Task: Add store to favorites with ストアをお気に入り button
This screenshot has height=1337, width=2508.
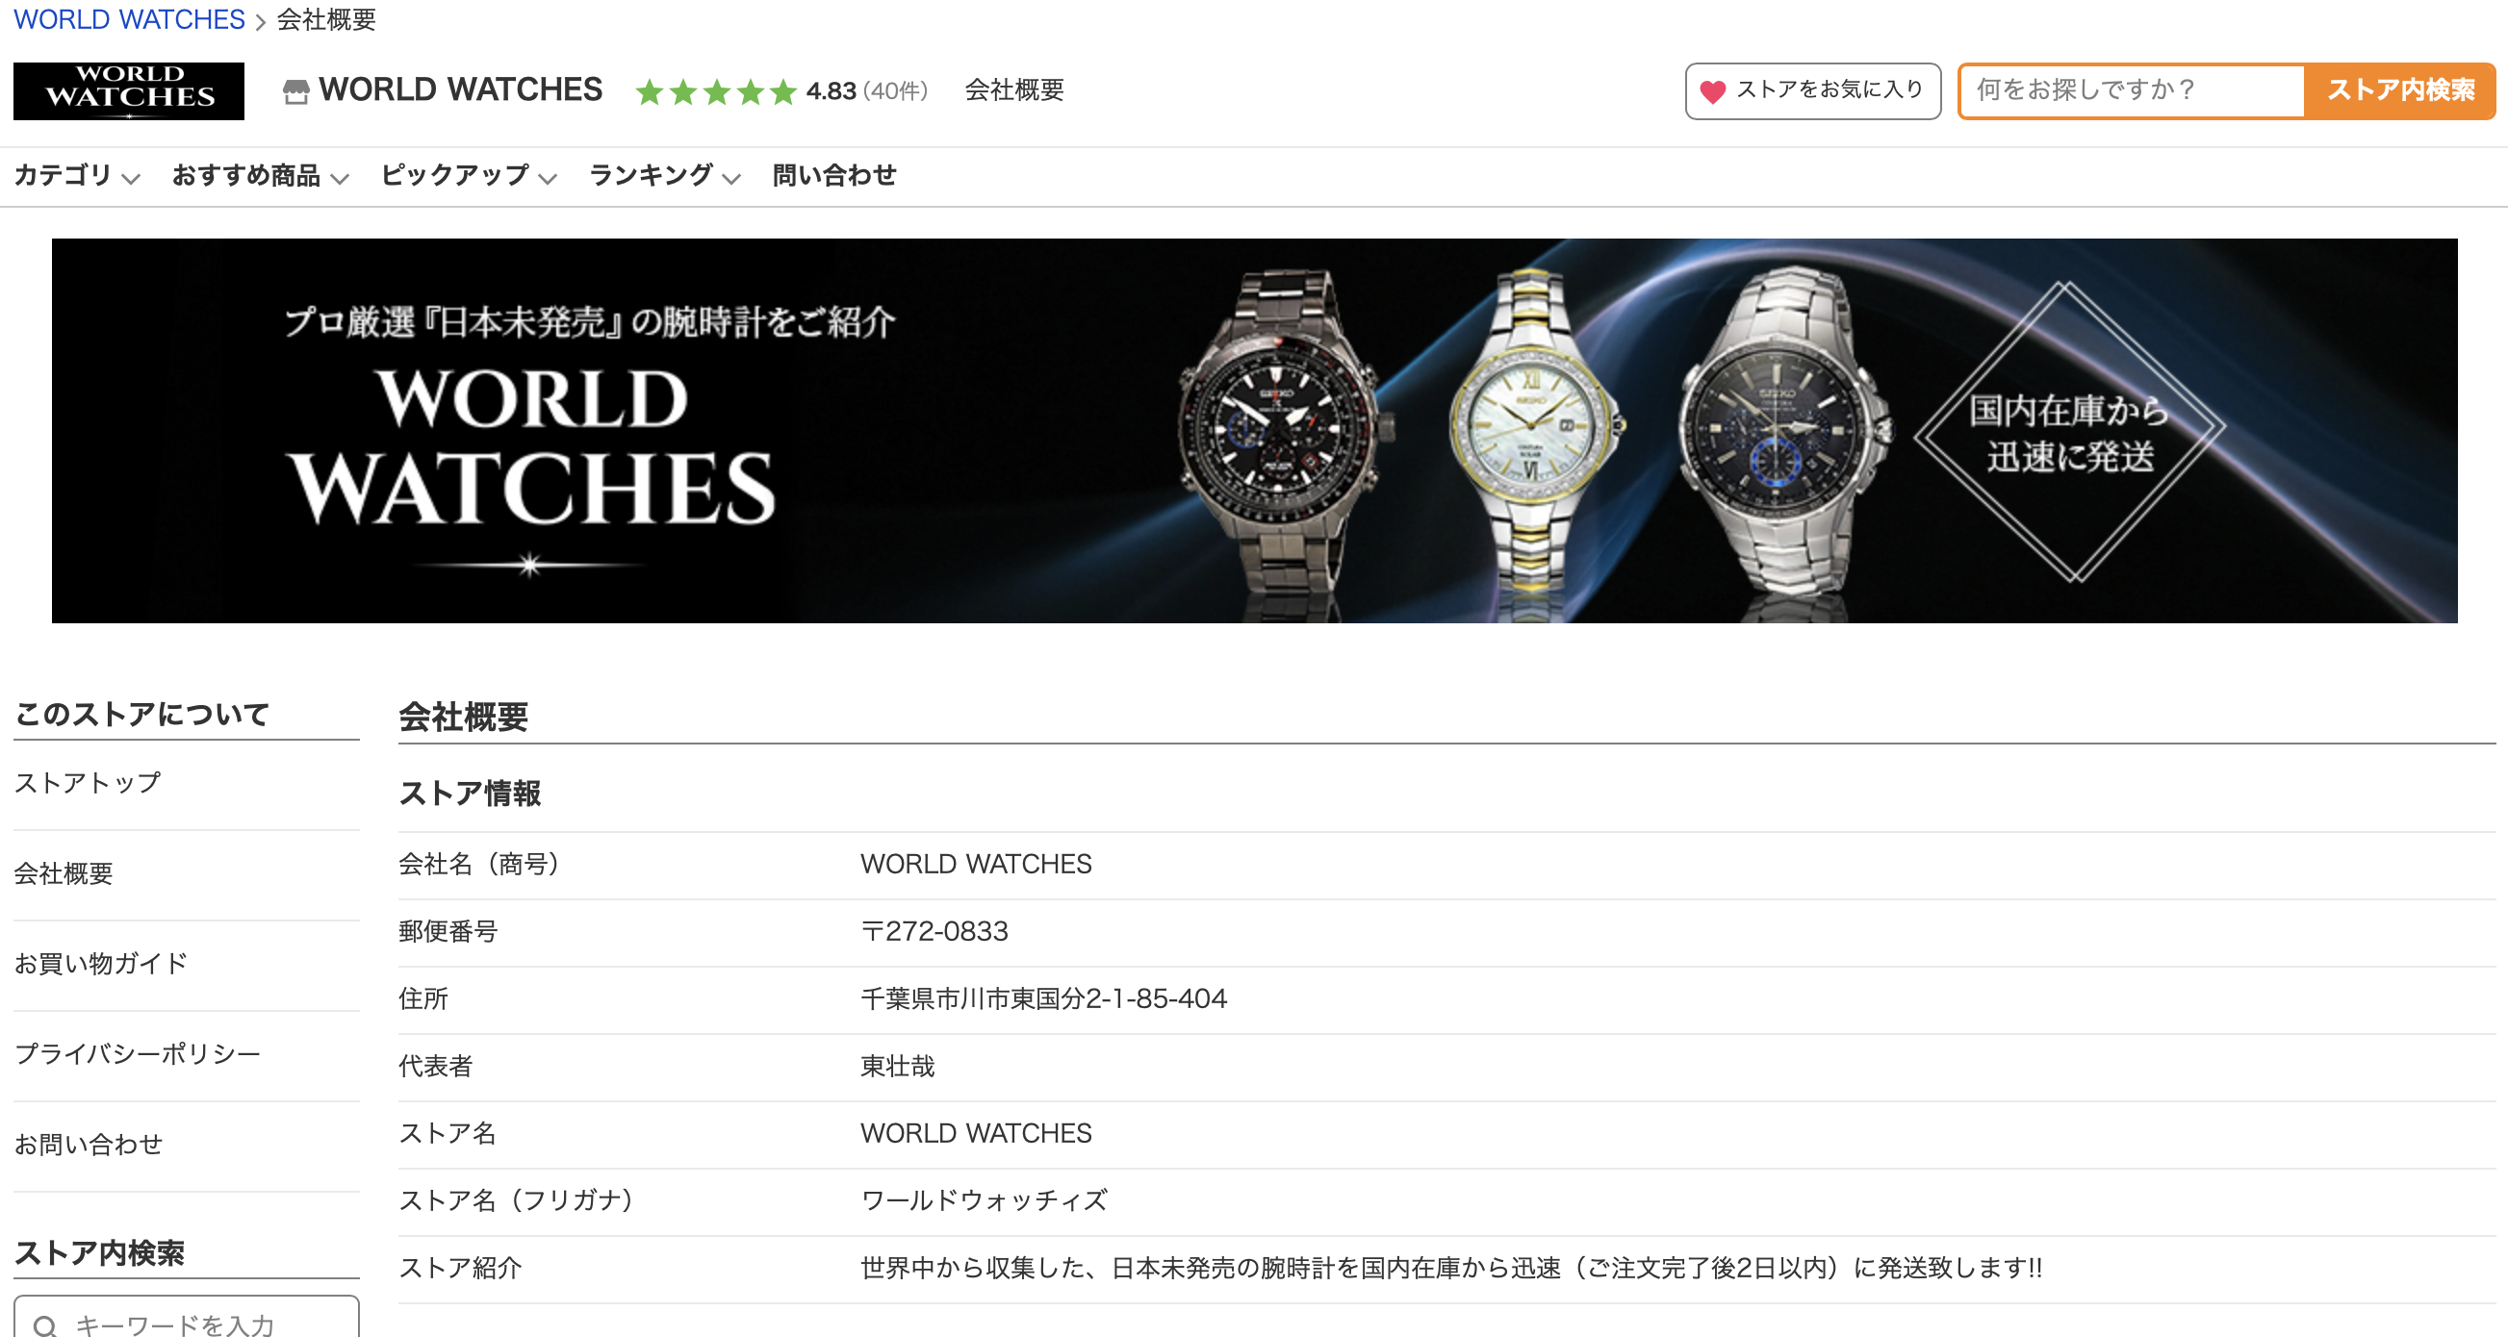Action: [x=1813, y=91]
